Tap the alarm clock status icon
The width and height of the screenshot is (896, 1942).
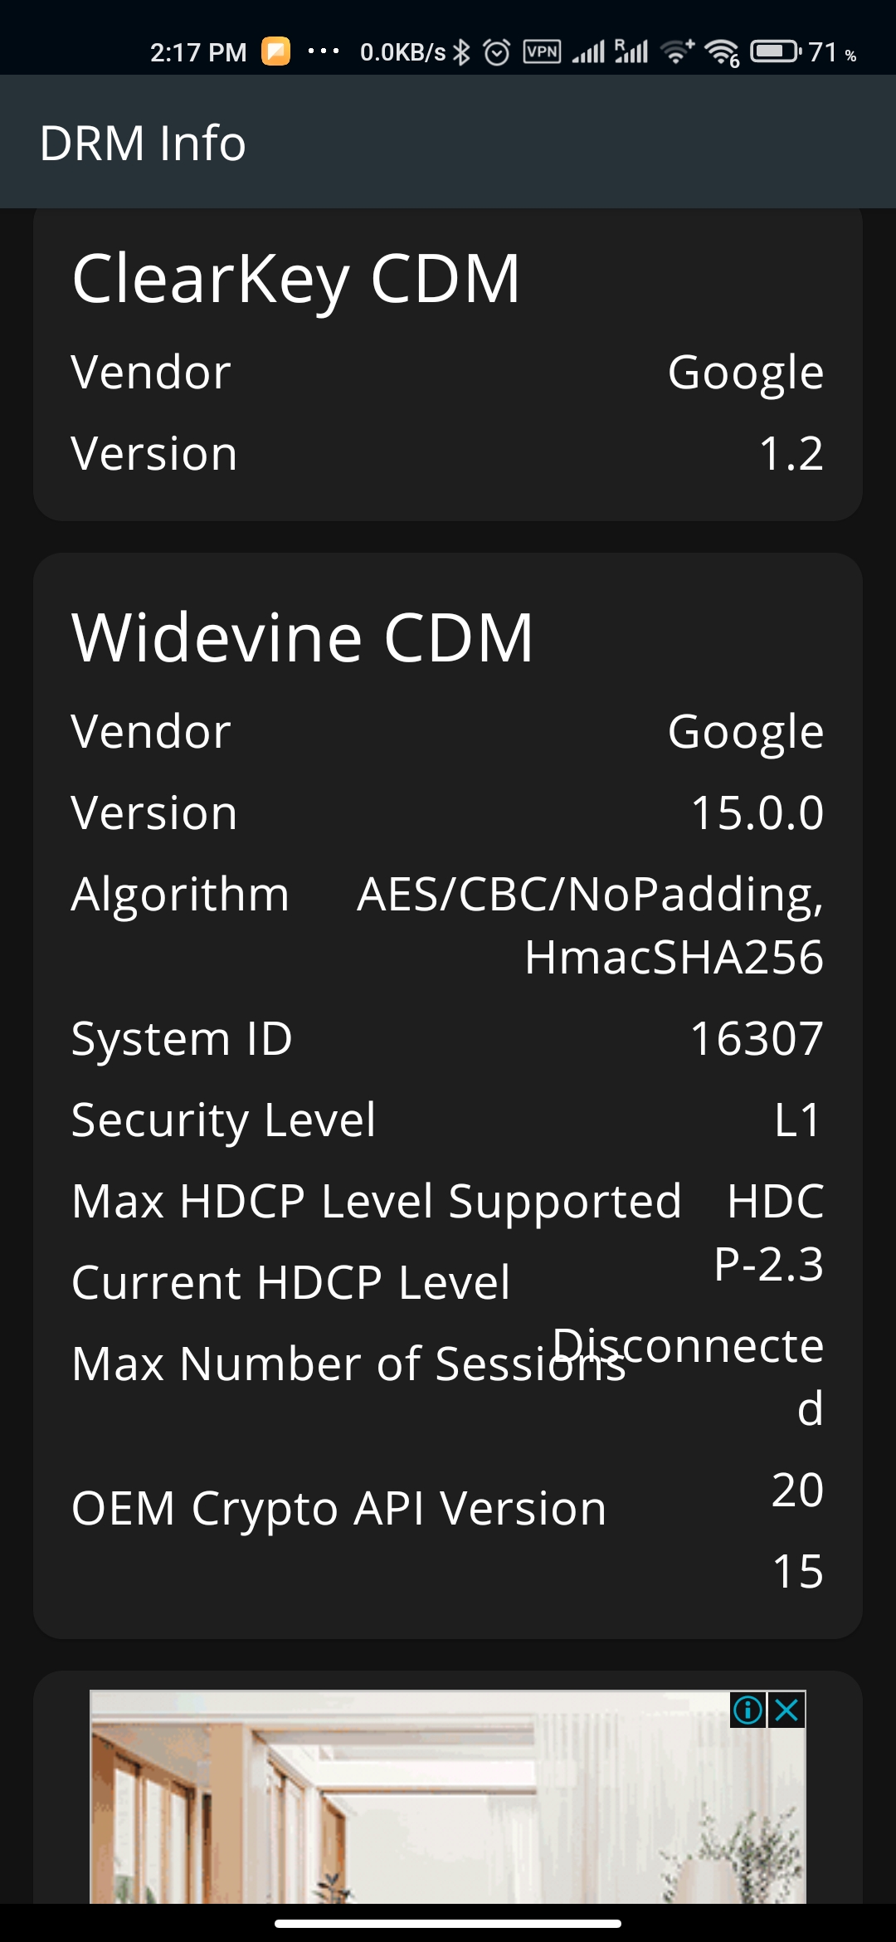[x=497, y=52]
